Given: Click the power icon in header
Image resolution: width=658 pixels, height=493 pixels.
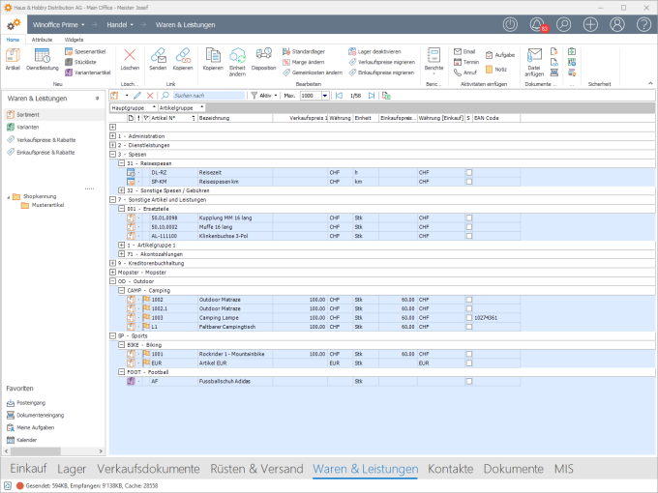Looking at the screenshot, I should [x=511, y=24].
